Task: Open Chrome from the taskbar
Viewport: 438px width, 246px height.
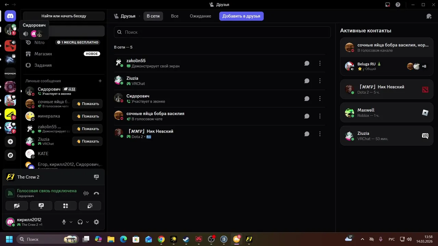Action: point(161,239)
